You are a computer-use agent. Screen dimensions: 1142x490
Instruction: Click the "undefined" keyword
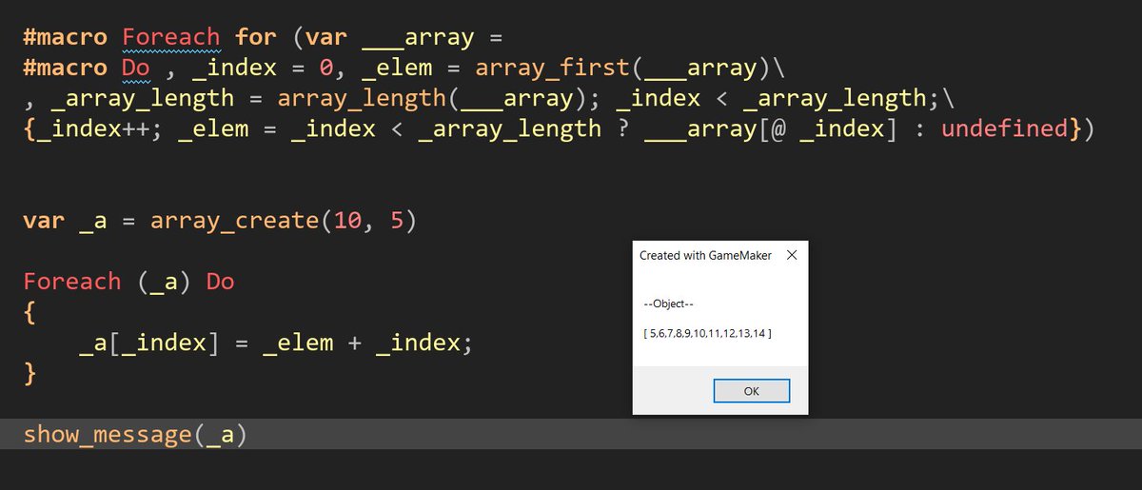(x=1005, y=128)
